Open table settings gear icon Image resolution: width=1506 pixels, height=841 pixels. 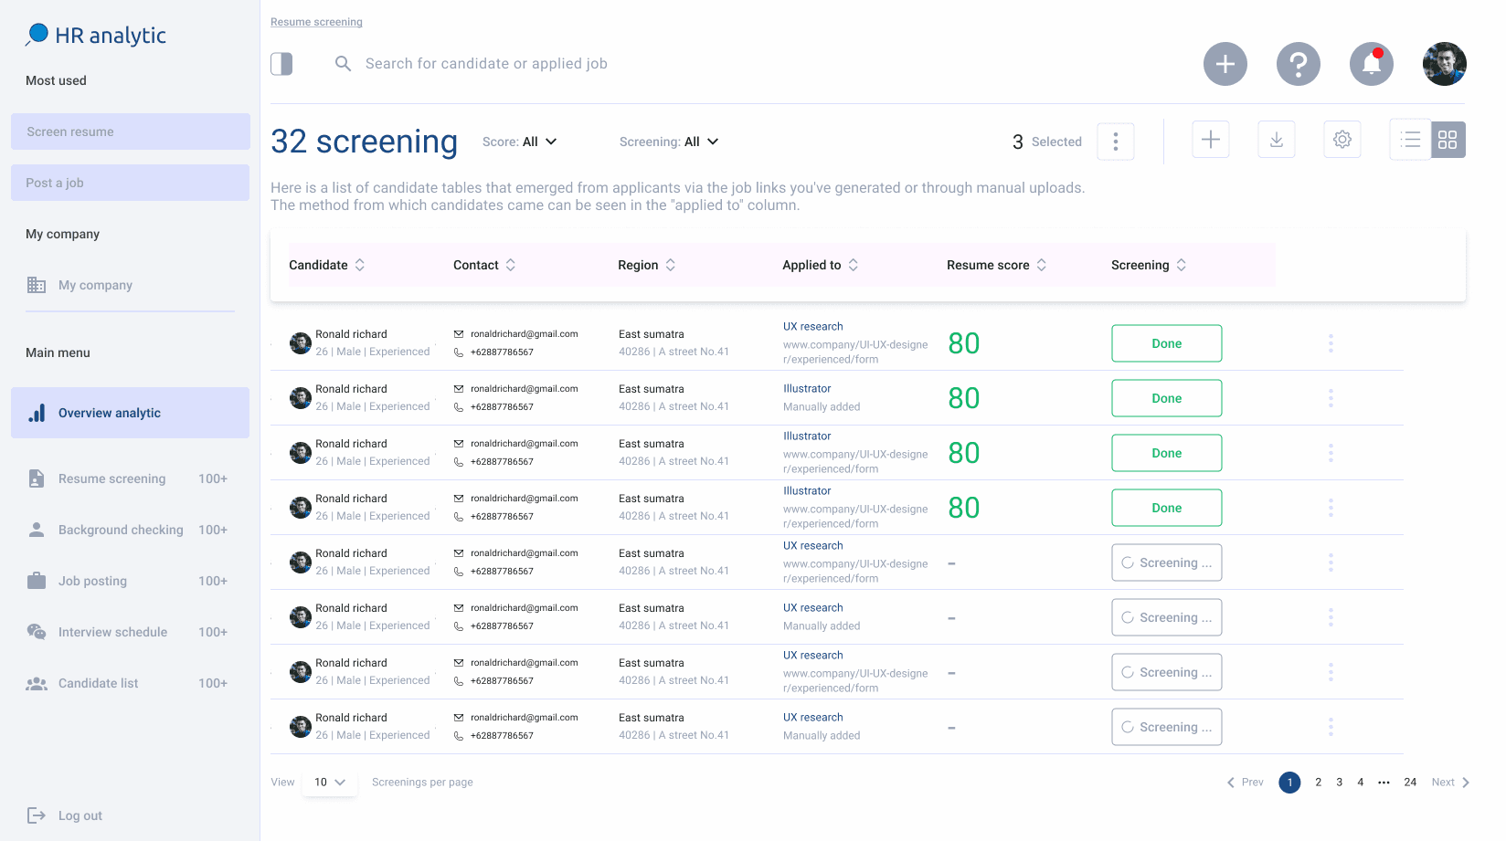point(1342,140)
